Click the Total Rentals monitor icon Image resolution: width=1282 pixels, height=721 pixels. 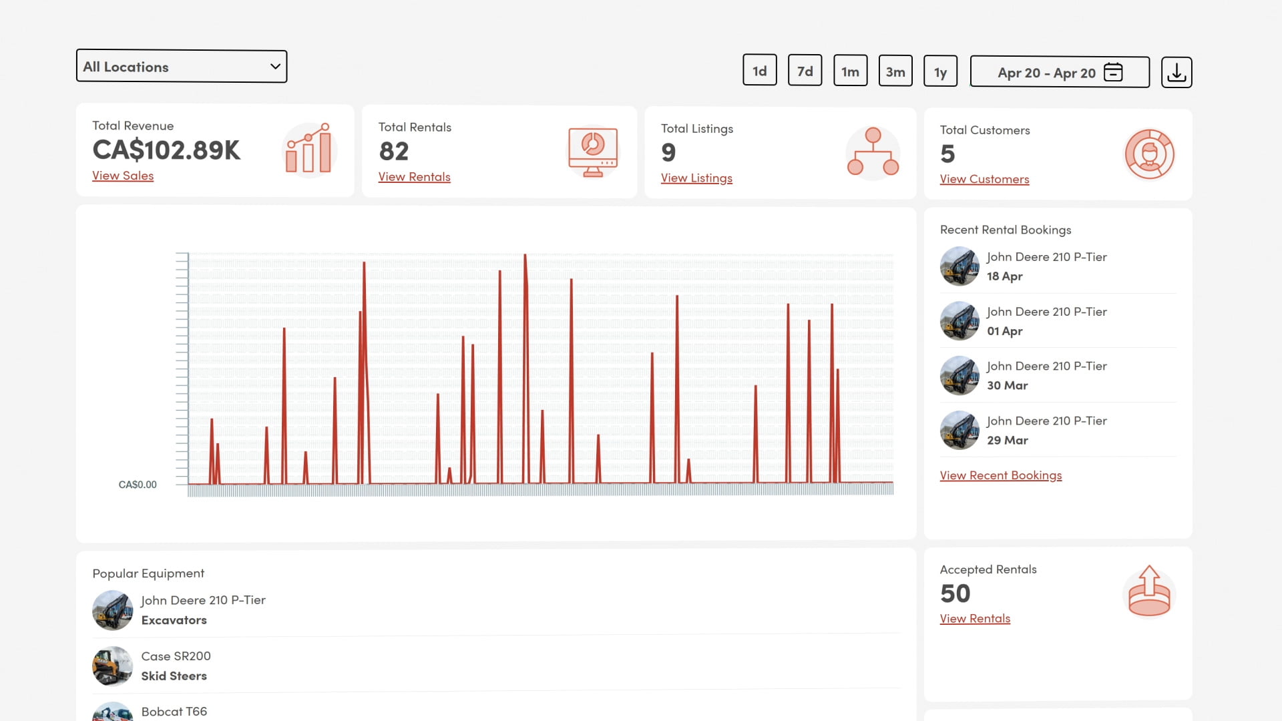pos(593,152)
